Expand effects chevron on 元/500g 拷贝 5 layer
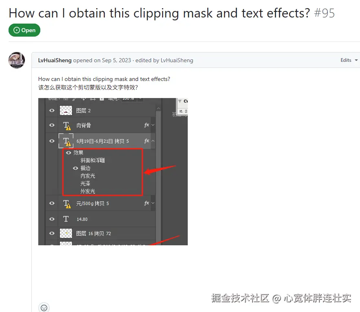The width and height of the screenshot is (360, 312). pyautogui.click(x=153, y=203)
